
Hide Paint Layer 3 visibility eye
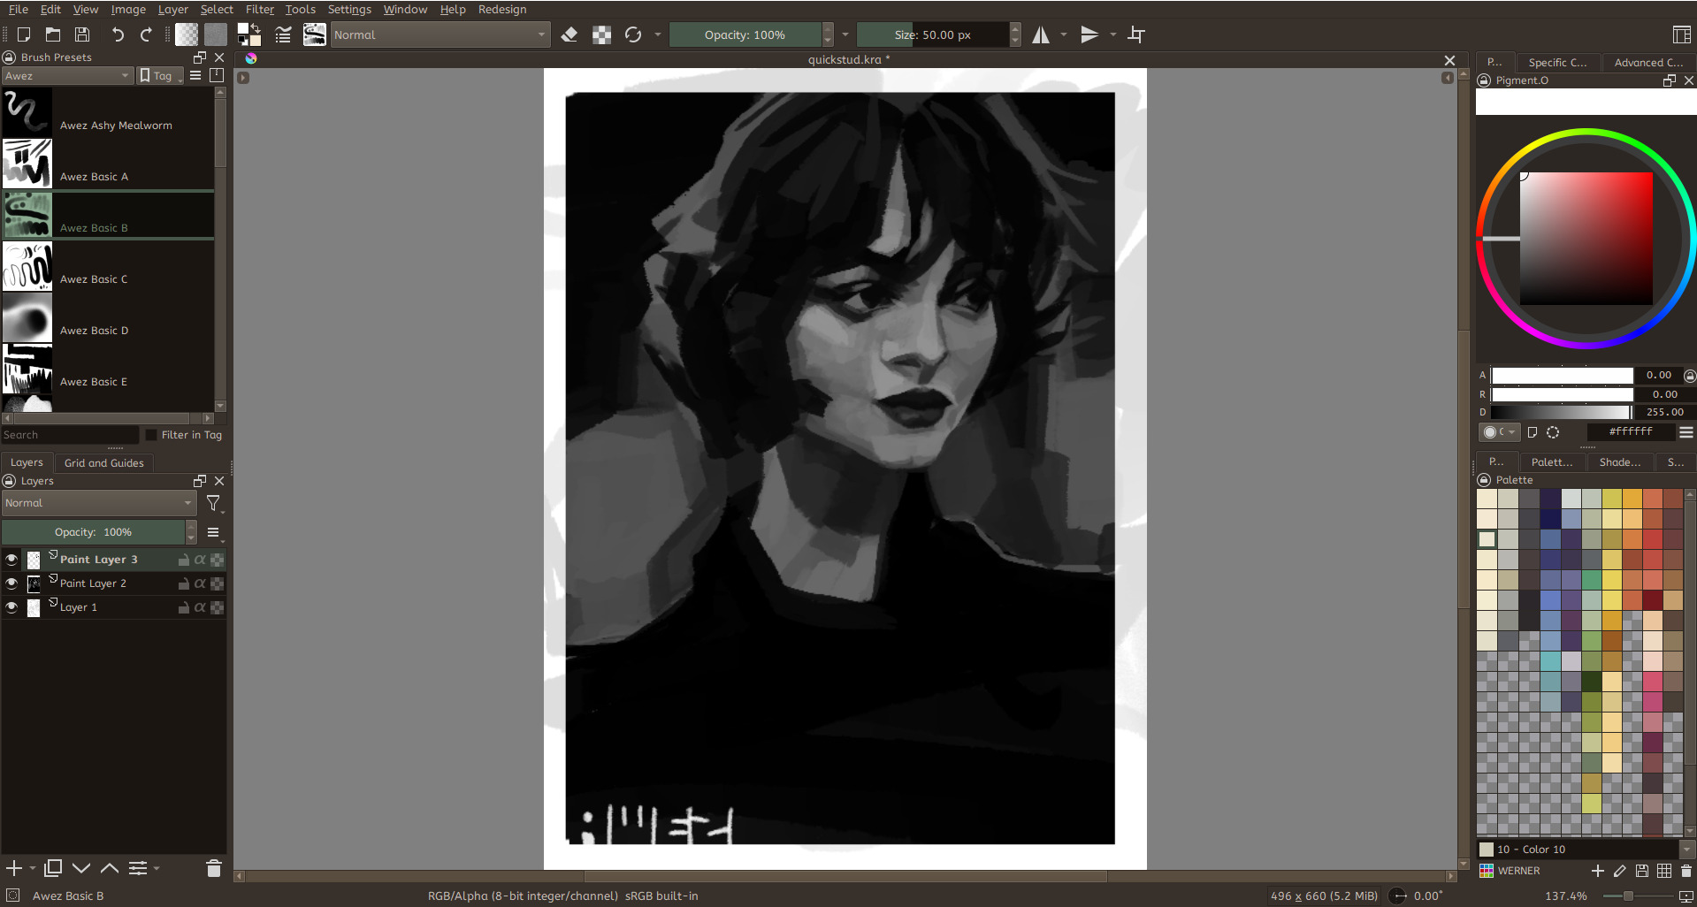coord(11,560)
